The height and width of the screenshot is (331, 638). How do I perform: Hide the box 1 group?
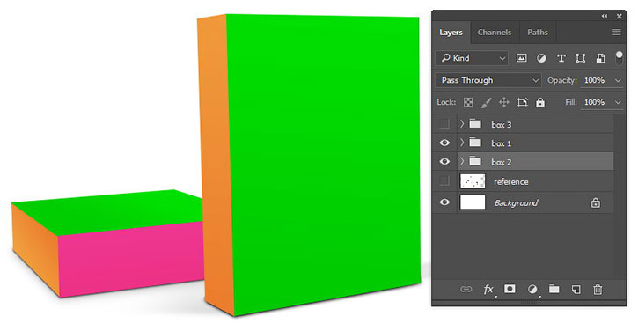pos(444,143)
